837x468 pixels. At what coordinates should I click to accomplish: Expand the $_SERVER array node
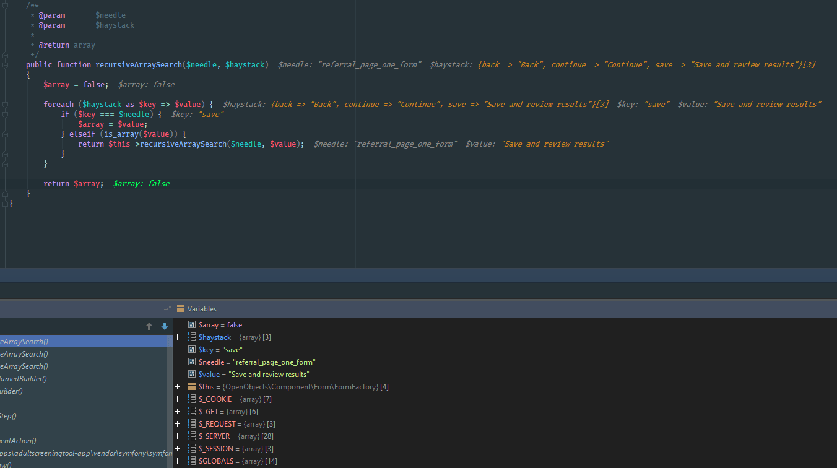pyautogui.click(x=178, y=436)
